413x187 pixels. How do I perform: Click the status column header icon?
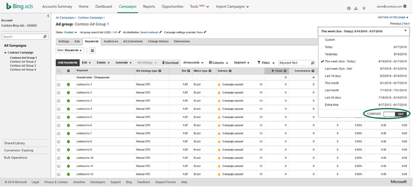point(68,71)
